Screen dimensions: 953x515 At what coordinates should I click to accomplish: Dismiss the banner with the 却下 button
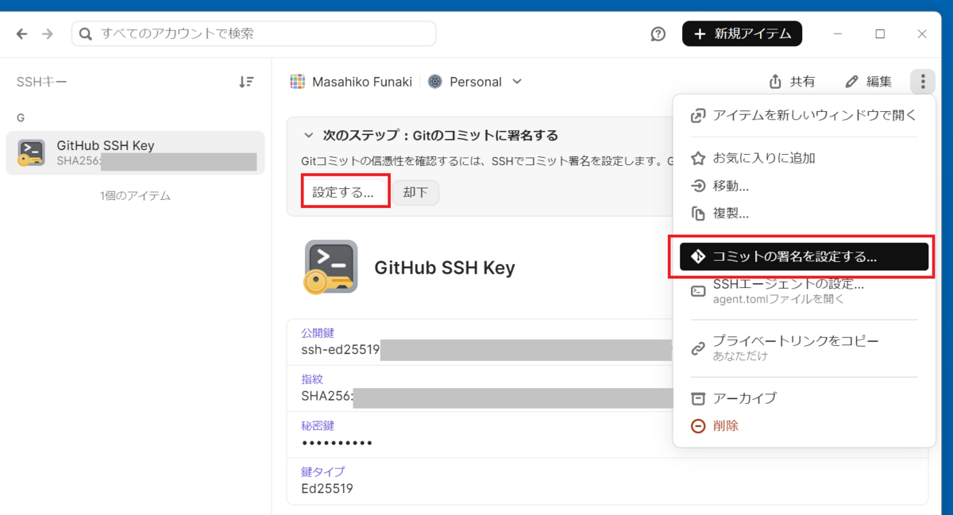click(415, 192)
